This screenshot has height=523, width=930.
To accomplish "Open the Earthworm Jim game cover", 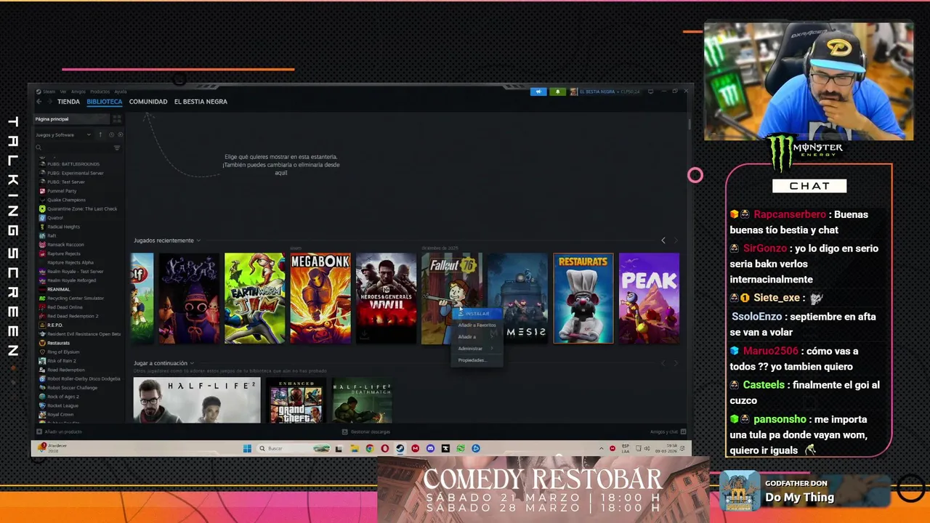I will pos(254,298).
